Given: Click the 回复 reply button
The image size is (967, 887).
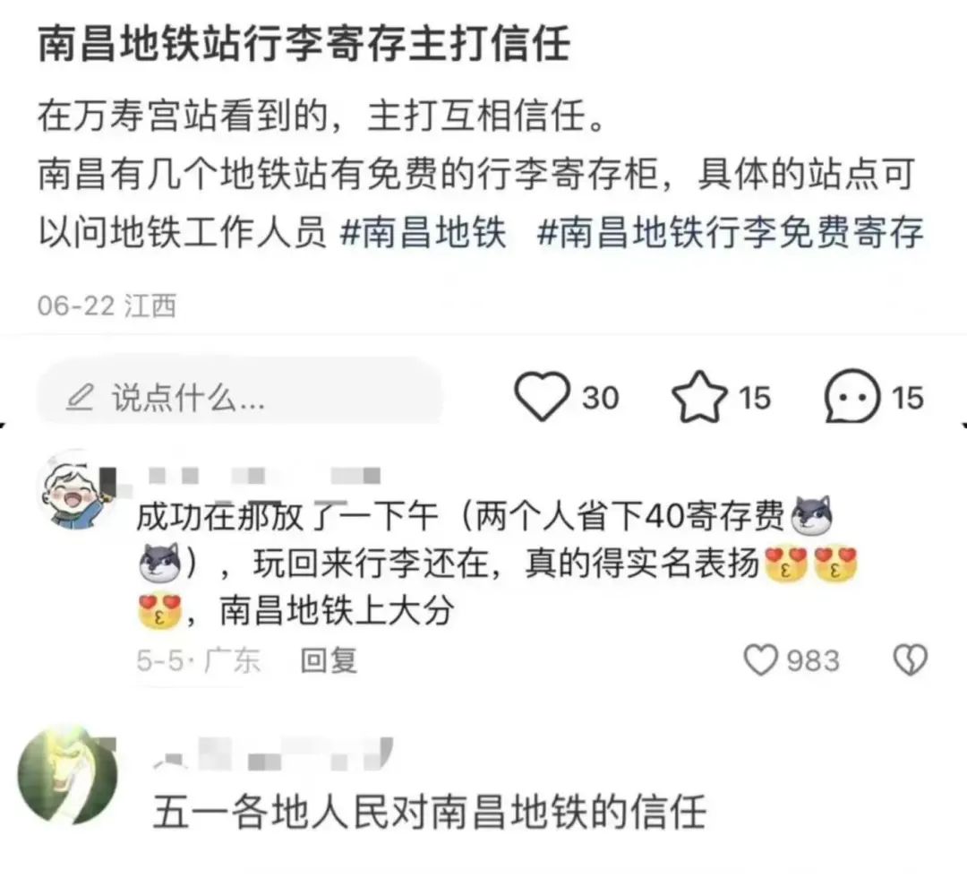Looking at the screenshot, I should coord(329,660).
